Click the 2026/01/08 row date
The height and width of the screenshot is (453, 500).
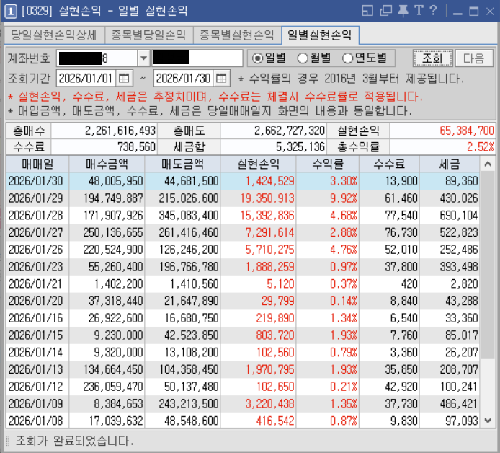[x=36, y=421]
